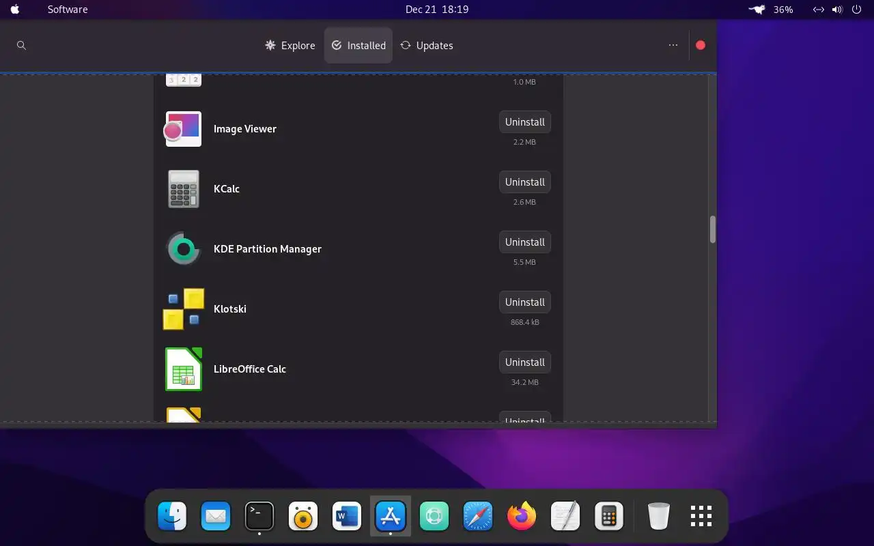Image resolution: width=874 pixels, height=546 pixels.
Task: Close the Software window with the red button
Action: coord(701,45)
